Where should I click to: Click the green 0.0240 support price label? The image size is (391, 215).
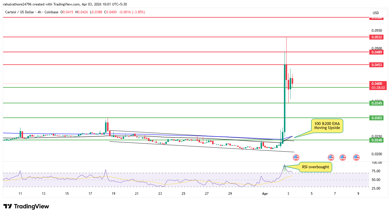point(377,140)
